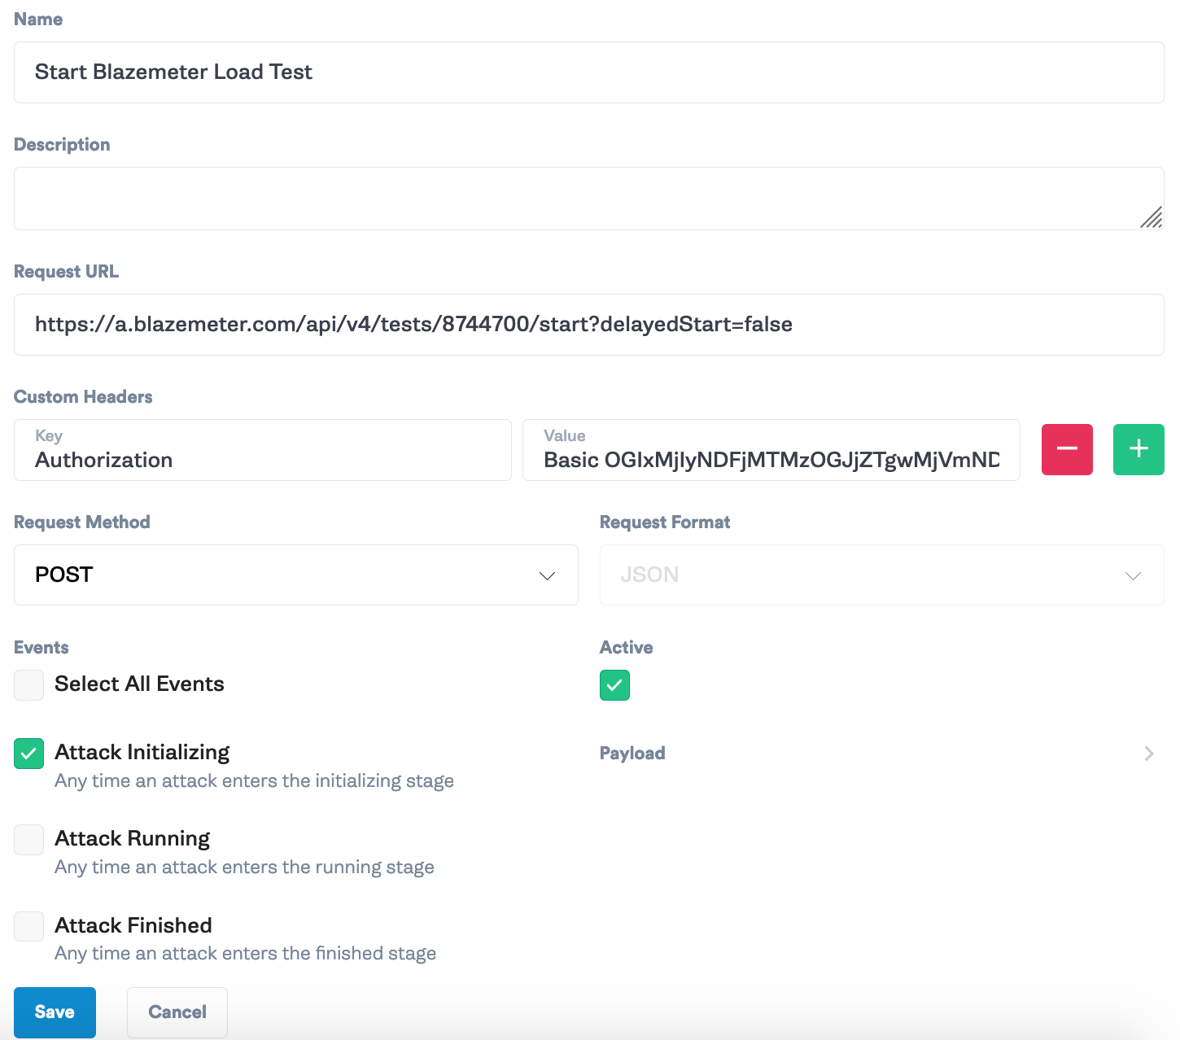Edit the Request URL field
Screen dimensions: 1180x1040
(x=589, y=325)
